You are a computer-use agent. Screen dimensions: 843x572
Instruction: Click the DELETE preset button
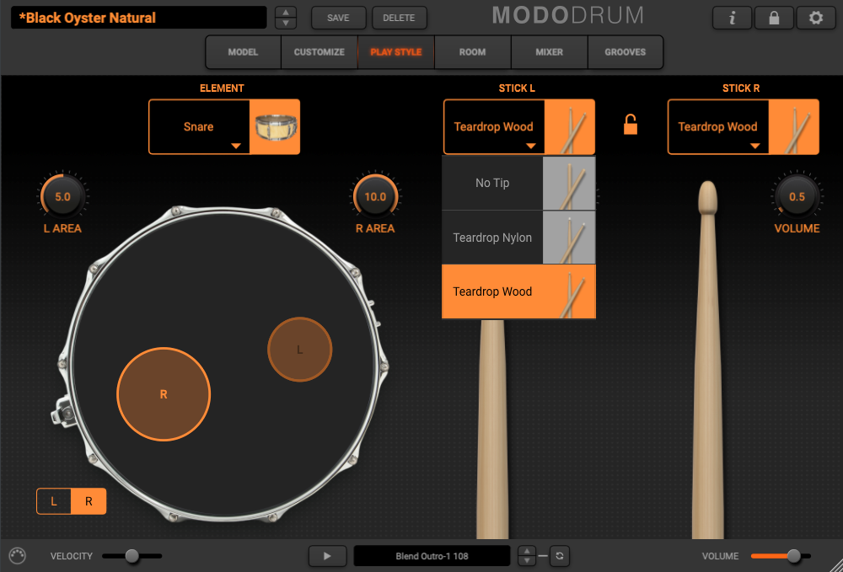399,18
